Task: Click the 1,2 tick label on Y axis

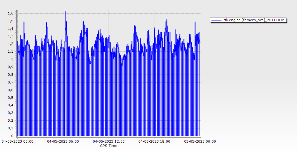Action: (x=11, y=44)
